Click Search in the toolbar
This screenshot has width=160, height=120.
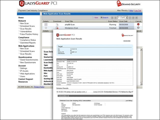coord(104,17)
